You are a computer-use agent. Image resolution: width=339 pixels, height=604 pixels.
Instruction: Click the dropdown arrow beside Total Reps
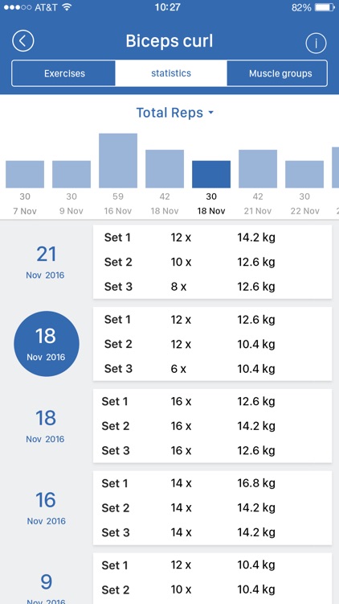210,113
